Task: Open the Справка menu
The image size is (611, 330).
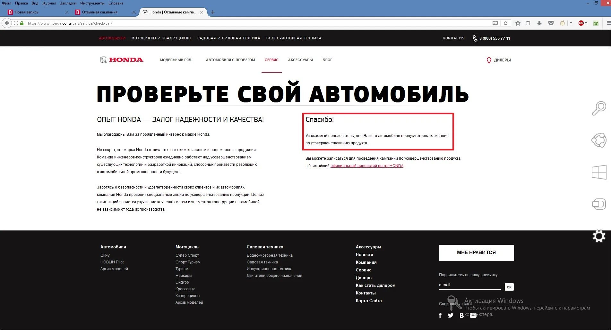Action: [x=116, y=3]
